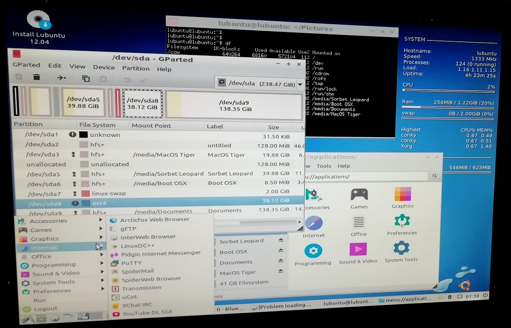Screen dimensions: 511x328
Task: Click the delete partition trash icon in GParted
Action: pyautogui.click(x=37, y=77)
